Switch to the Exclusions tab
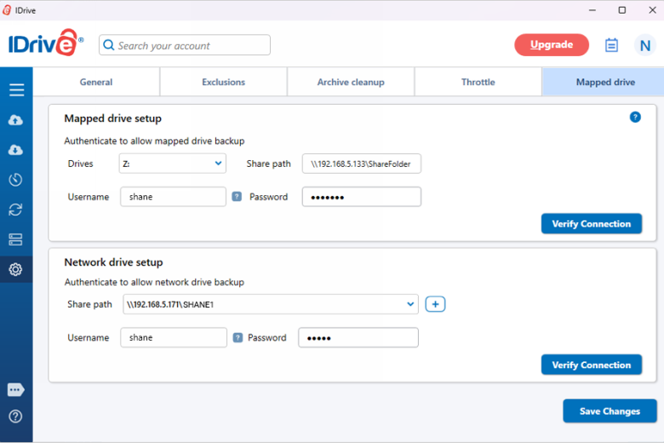Viewport: 664px width, 443px height. [x=224, y=82]
